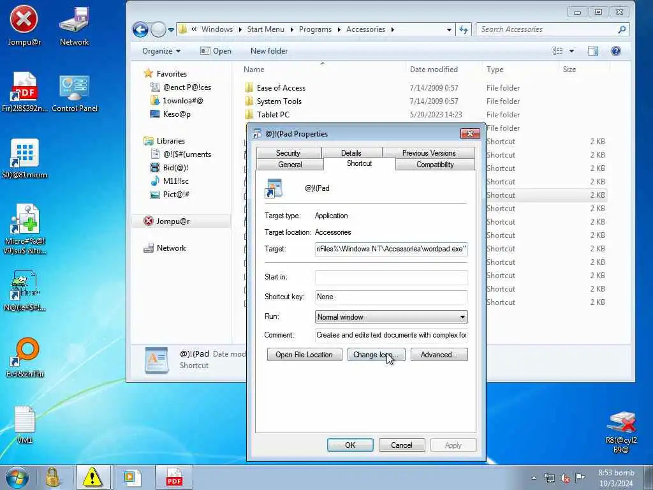Select the 1ownloa#@ favorites entry
Viewport: 653px width, 490px height.
tap(177, 100)
